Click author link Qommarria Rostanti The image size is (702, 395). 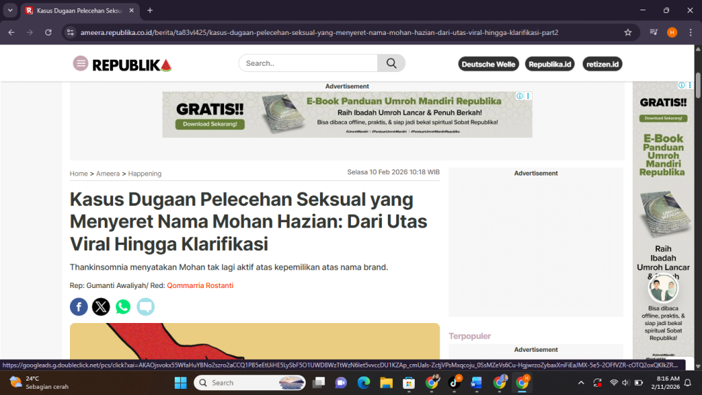[200, 285]
